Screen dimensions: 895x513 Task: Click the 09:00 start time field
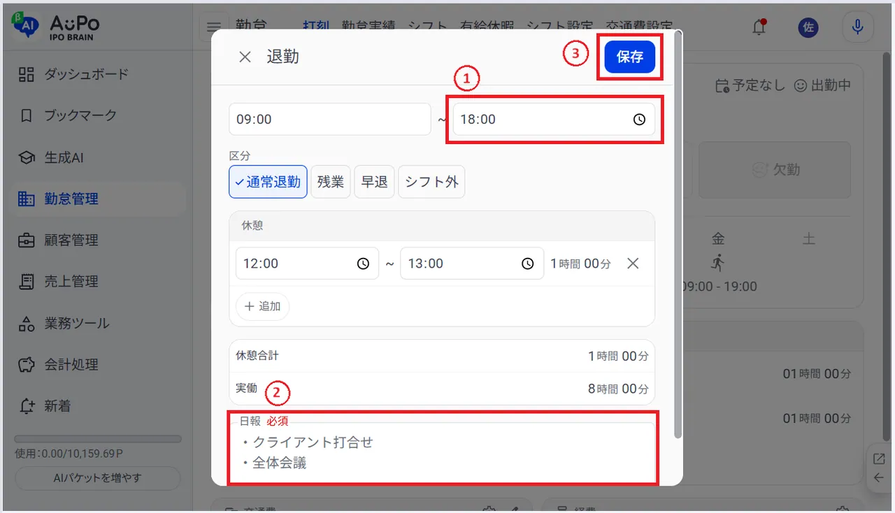click(x=330, y=120)
